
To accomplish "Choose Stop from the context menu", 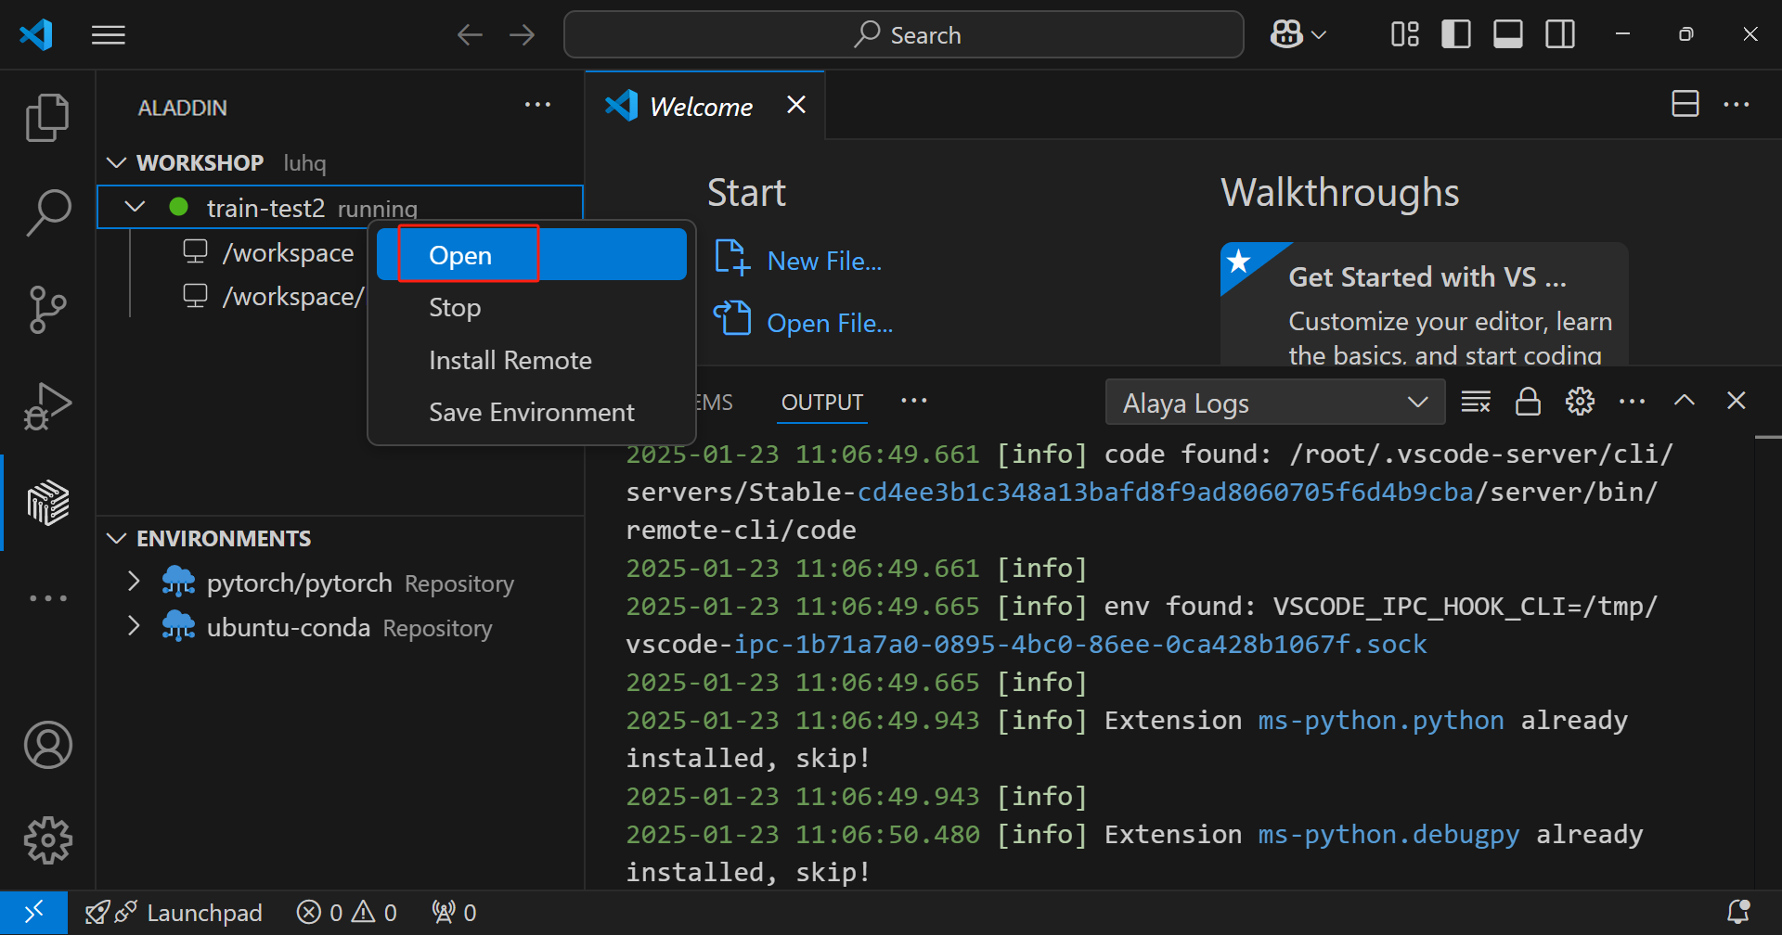I will point(455,308).
